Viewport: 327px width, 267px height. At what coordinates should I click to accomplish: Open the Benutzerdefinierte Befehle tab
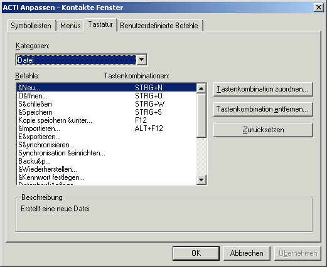[159, 26]
